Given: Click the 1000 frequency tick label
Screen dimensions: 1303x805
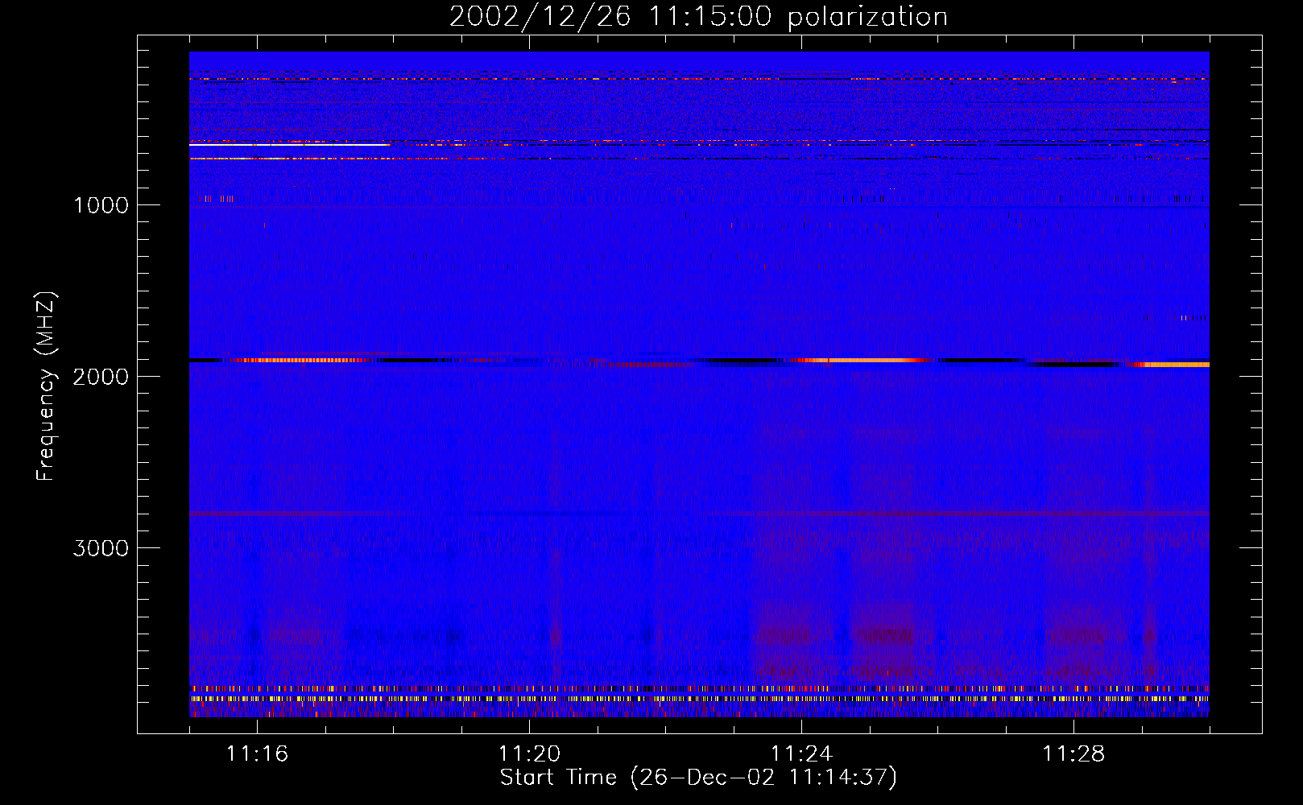Looking at the screenshot, I should (101, 205).
